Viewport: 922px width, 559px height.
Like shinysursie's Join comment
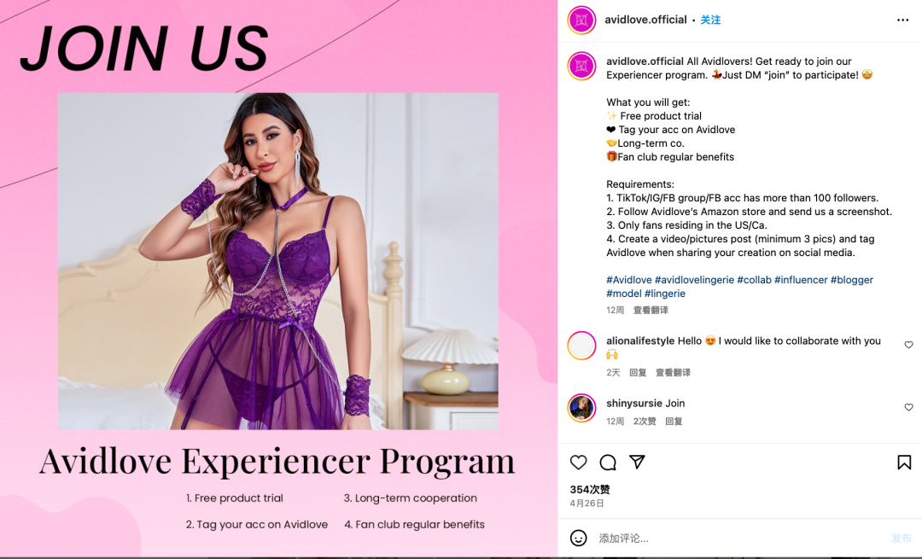(908, 407)
